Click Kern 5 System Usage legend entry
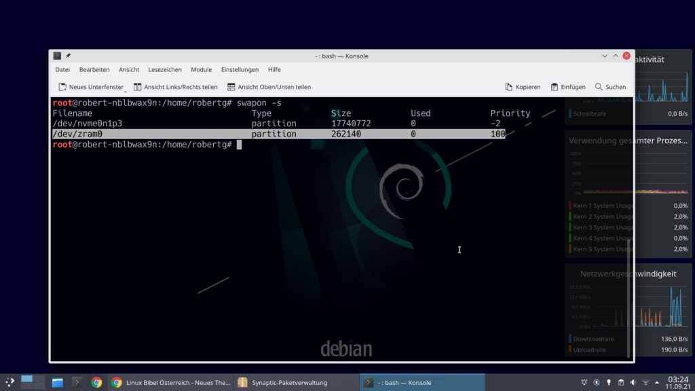Screen dimensions: 695x391 click(602, 249)
